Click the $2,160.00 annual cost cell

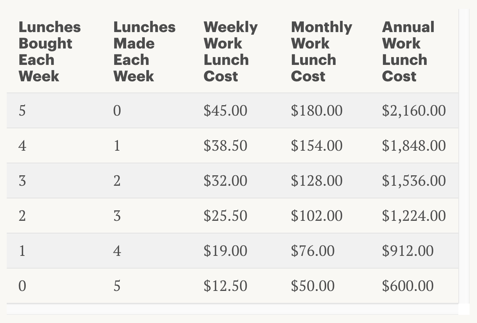414,111
